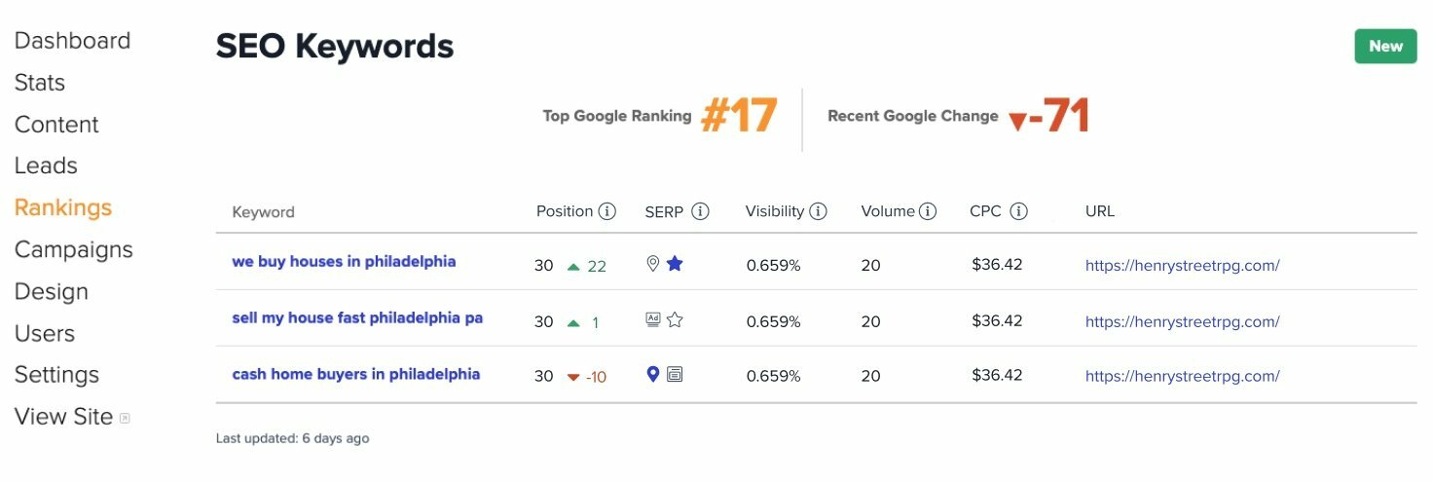Viewport: 1433px width, 483px height.
Task: Open the Dashboard sidebar item
Action: (72, 41)
